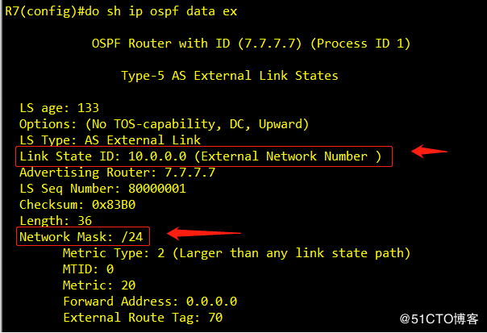Image resolution: width=487 pixels, height=333 pixels.
Task: Click the Network Mask /24 boxed text
Action: click(x=83, y=236)
